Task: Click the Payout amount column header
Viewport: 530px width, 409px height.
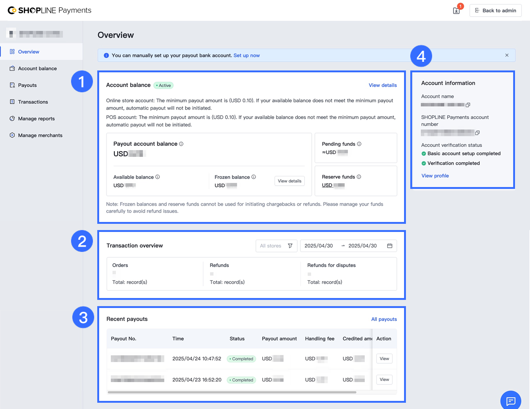Action: point(279,339)
